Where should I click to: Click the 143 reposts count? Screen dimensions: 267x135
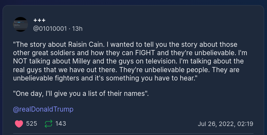(x=61, y=124)
